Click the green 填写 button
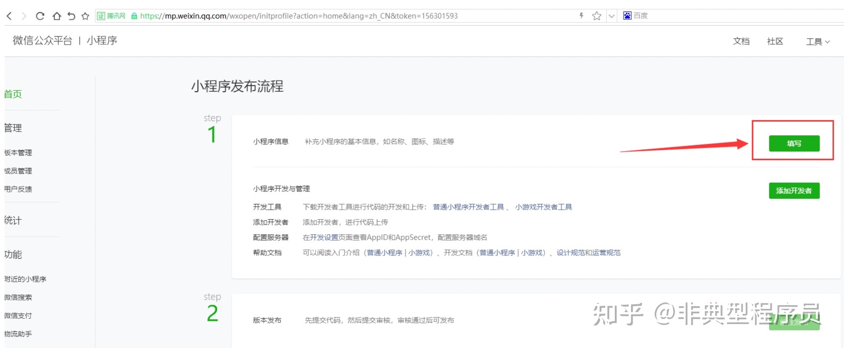 point(794,143)
